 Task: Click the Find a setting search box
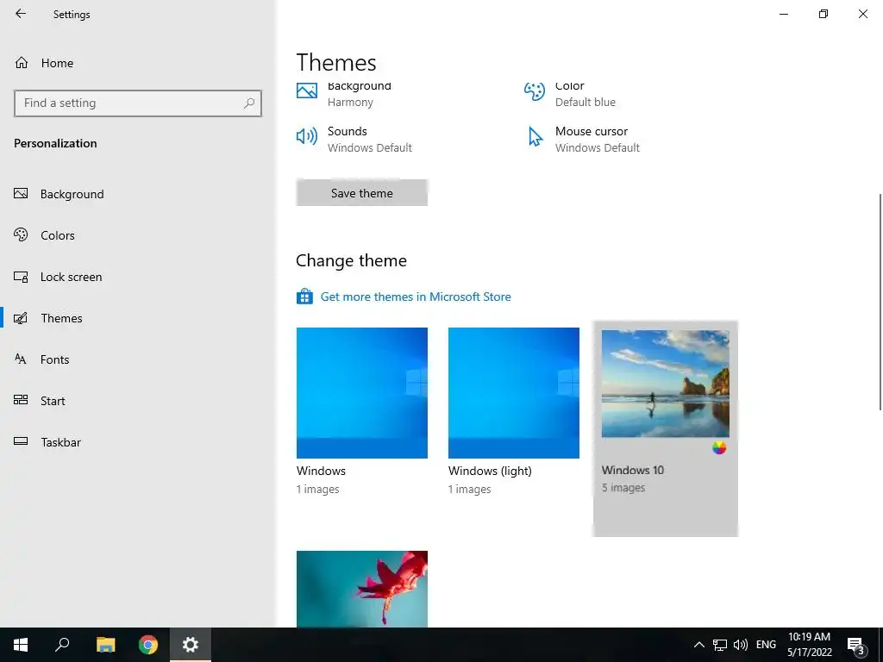(x=138, y=103)
